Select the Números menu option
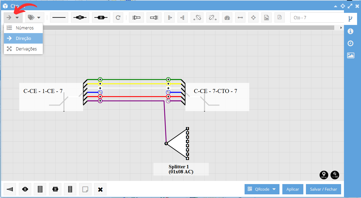The image size is (361, 198). (23, 28)
